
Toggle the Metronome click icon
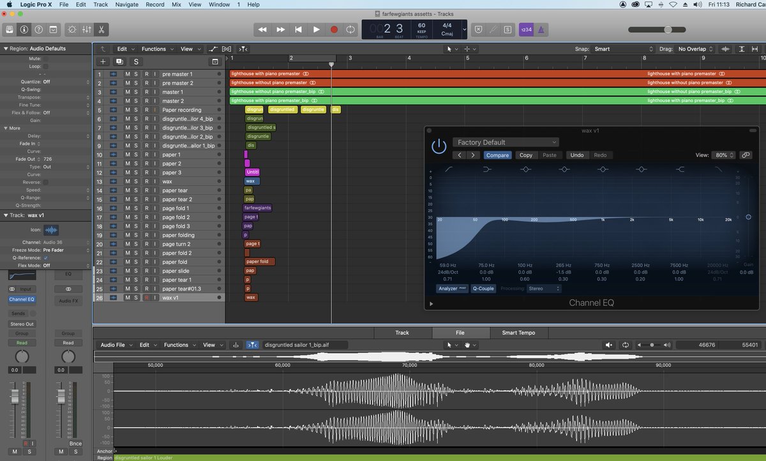(541, 29)
